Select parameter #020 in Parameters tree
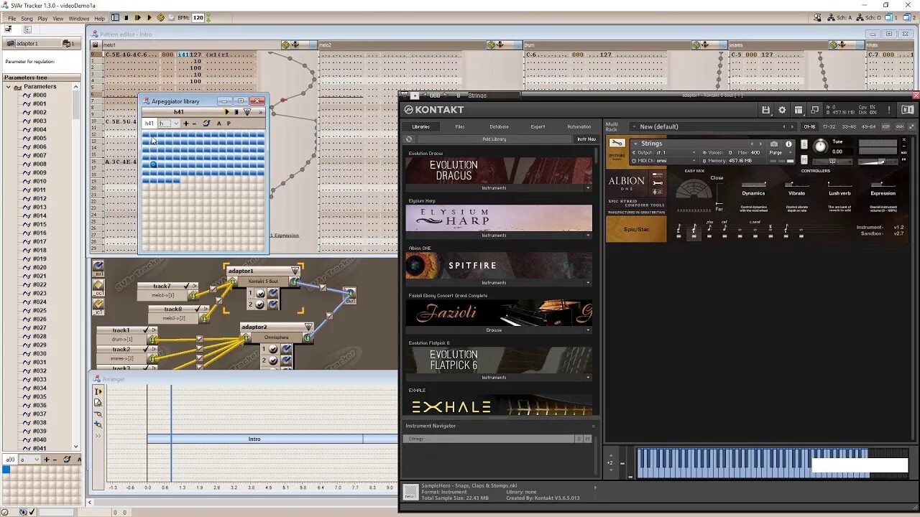Viewport: 920px width, 517px height. pyautogui.click(x=40, y=267)
